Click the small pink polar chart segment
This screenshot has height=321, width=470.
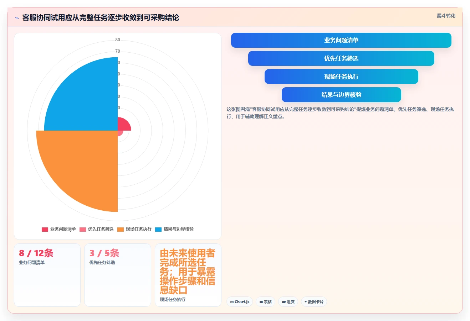120,133
